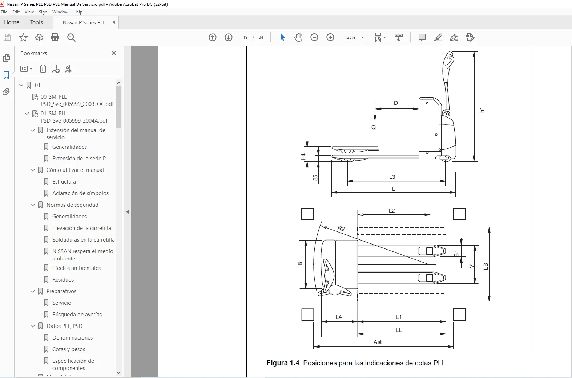Screen dimensions: 572x378
Task: Open Page Thumbnails panel
Action: [x=7, y=58]
